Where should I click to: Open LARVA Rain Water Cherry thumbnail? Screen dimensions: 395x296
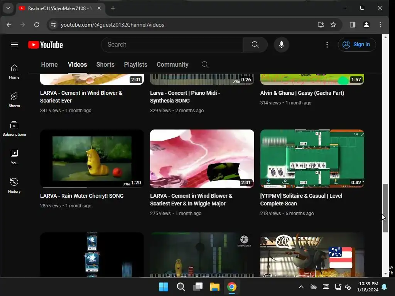pyautogui.click(x=92, y=158)
